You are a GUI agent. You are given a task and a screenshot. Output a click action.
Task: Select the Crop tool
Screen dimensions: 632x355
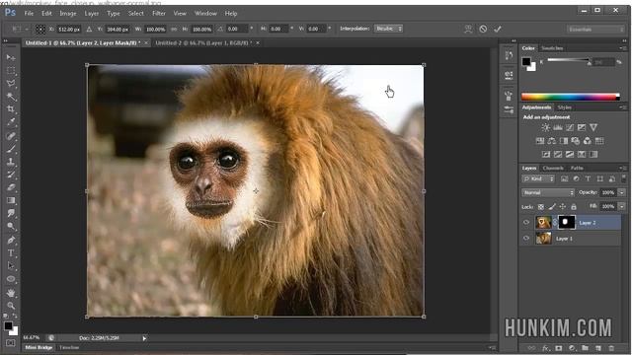[11, 109]
